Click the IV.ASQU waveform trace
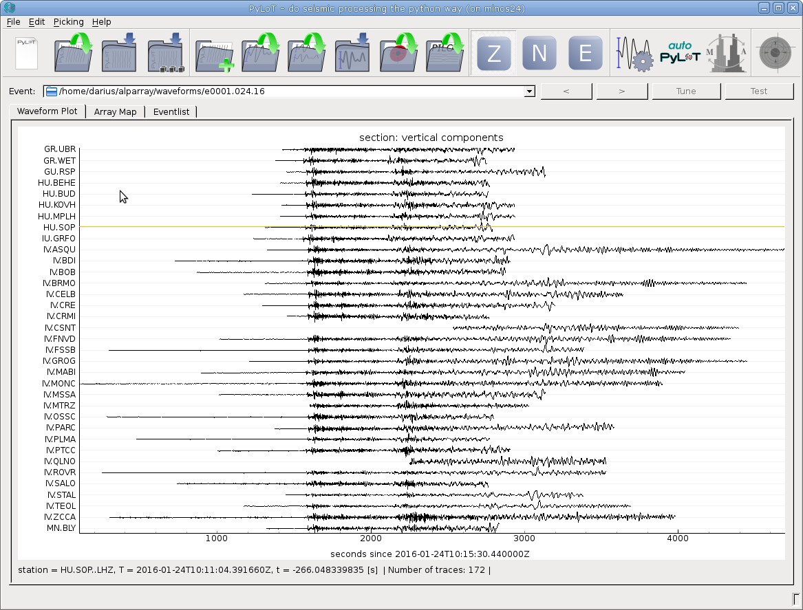This screenshot has width=803, height=610. (x=482, y=250)
